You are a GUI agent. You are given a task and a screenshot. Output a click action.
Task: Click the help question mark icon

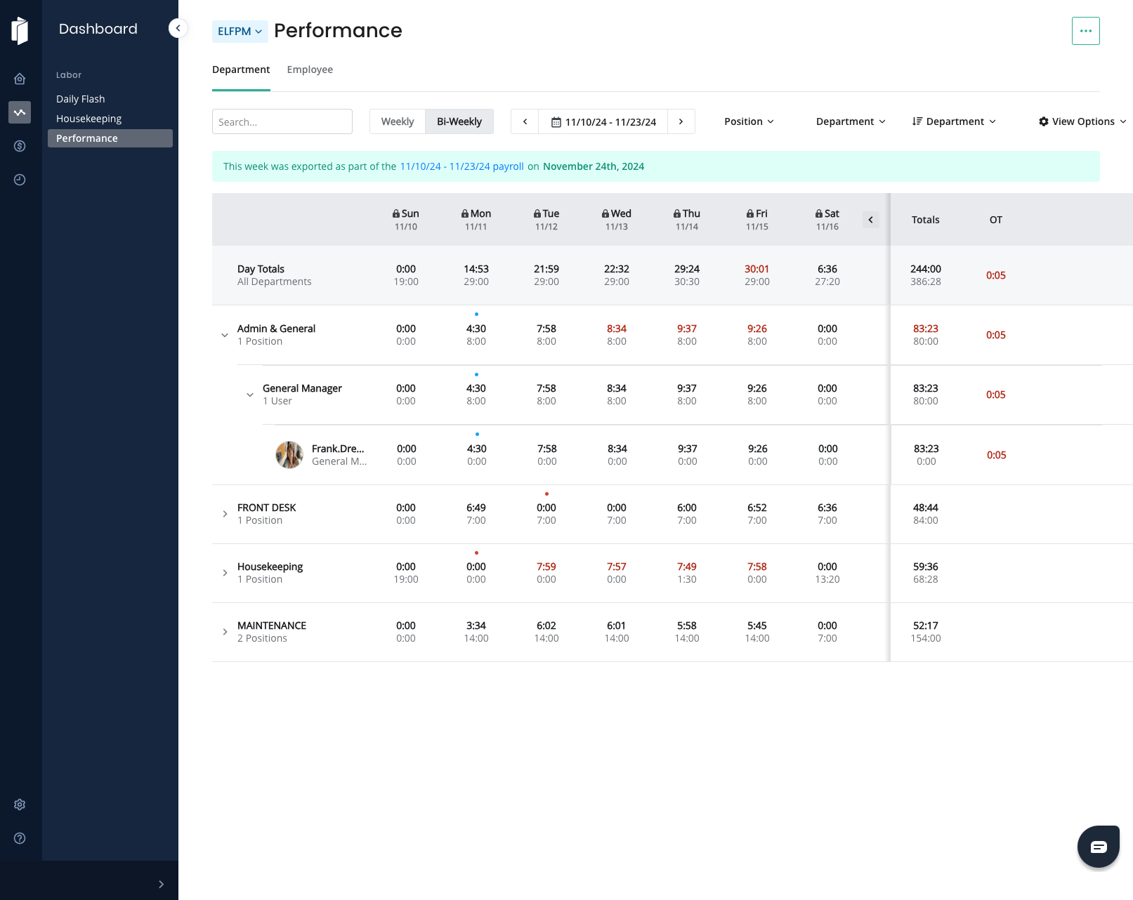tap(20, 838)
